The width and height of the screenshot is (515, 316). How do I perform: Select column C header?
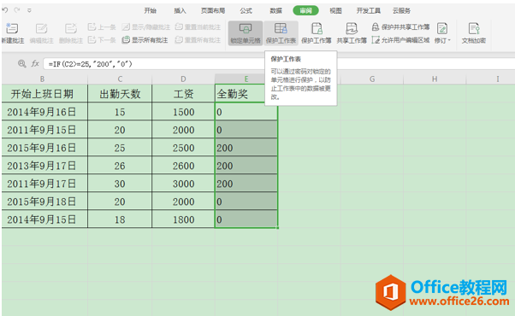(x=120, y=79)
